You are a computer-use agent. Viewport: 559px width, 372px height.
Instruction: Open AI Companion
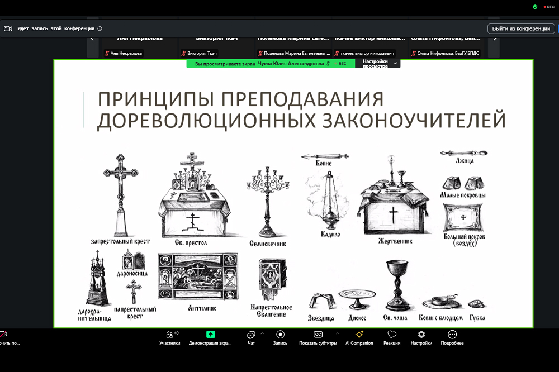pos(359,335)
